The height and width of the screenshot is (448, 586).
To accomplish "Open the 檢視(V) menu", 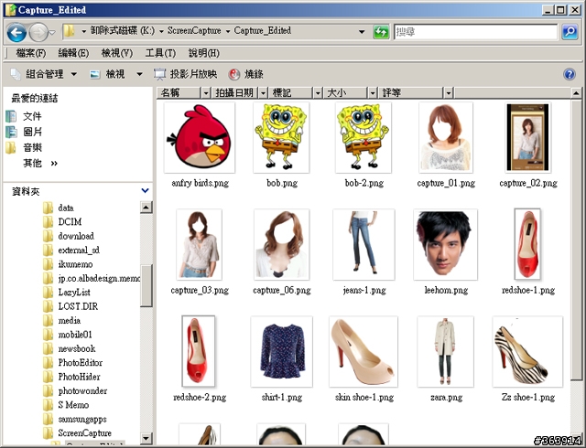I will [x=117, y=53].
